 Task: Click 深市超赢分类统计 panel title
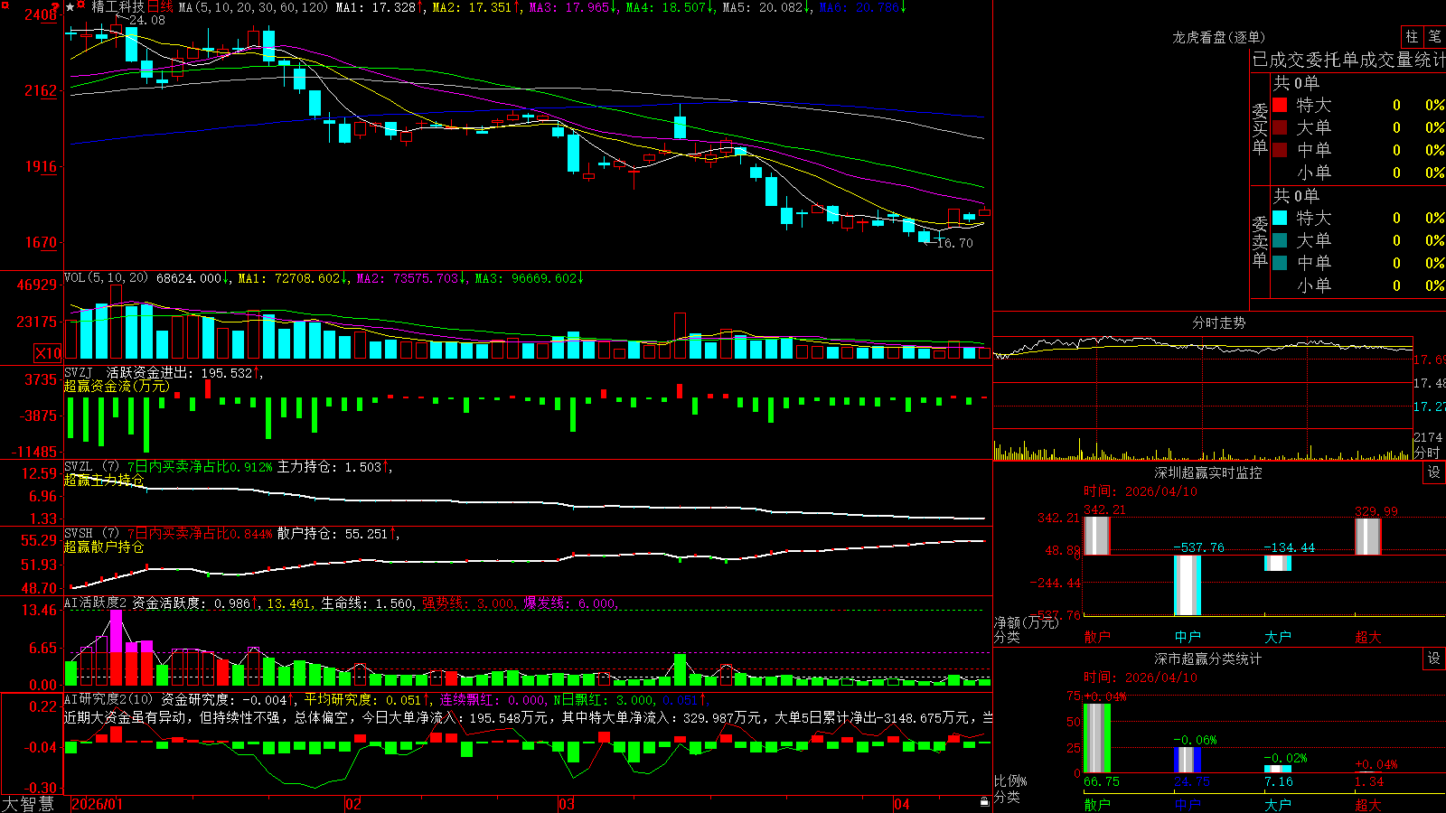[1207, 659]
